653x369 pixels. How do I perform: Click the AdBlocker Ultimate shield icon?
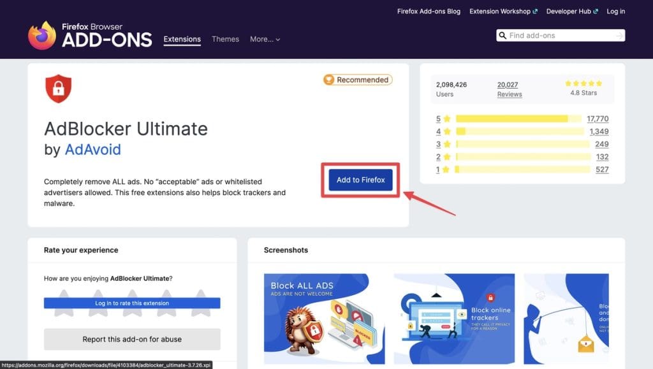[58, 89]
